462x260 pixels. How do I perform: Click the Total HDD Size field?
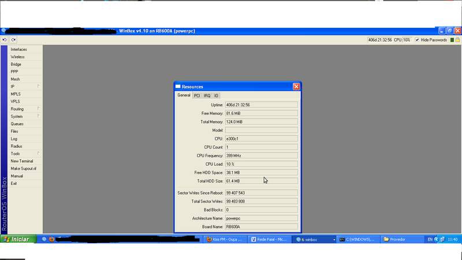[x=262, y=181]
